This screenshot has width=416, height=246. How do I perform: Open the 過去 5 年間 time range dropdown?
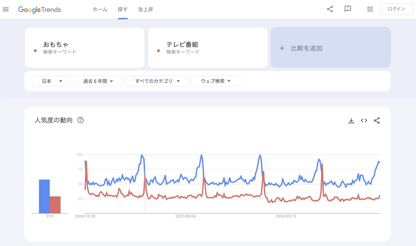[98, 81]
